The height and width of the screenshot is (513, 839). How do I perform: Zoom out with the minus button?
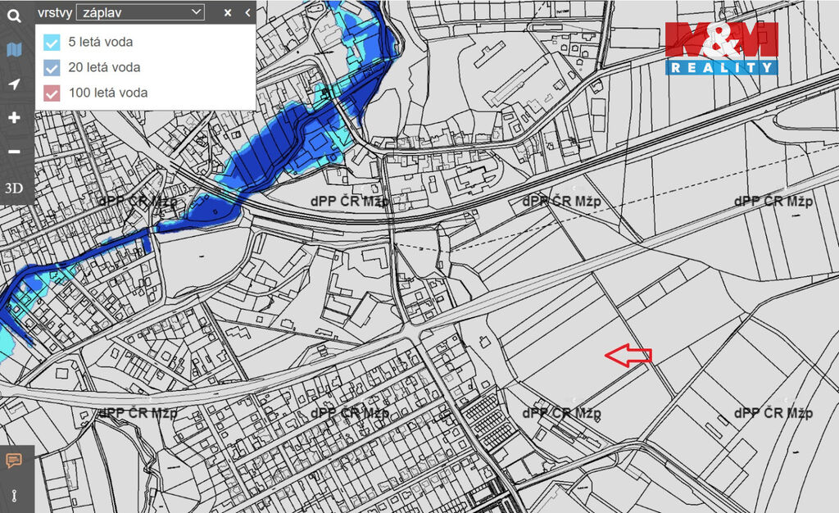click(14, 152)
